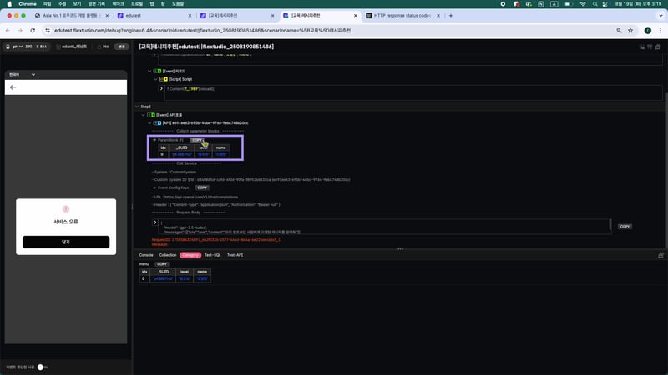Open the Test-API tab

[235, 255]
